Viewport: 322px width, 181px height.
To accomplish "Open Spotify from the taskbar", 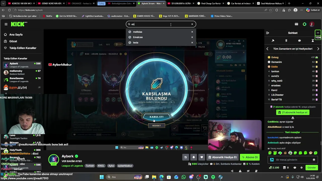I will click(x=213, y=177).
